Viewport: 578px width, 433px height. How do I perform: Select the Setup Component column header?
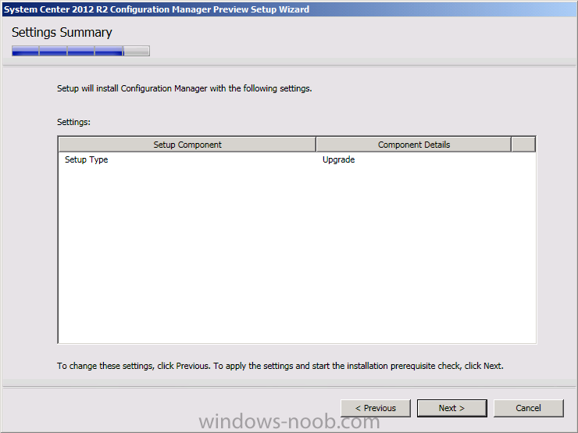(187, 145)
